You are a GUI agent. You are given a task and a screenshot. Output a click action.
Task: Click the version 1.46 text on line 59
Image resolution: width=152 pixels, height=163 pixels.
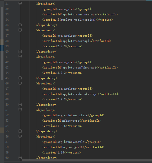click(x=61, y=152)
